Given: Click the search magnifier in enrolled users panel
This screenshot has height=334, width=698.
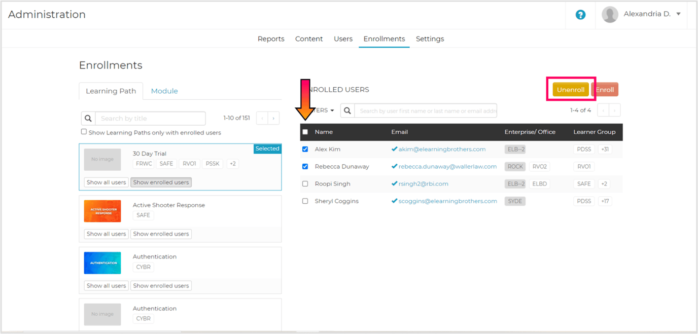Looking at the screenshot, I should [x=346, y=110].
